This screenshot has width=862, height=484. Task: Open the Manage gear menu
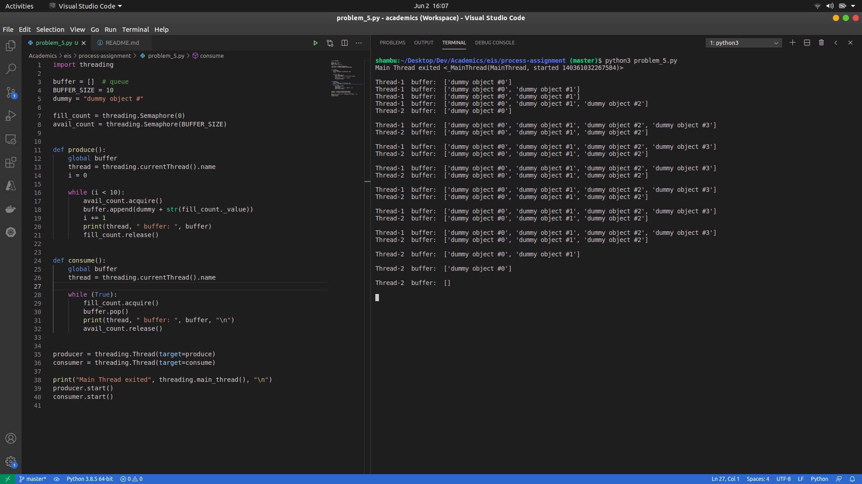pyautogui.click(x=11, y=462)
